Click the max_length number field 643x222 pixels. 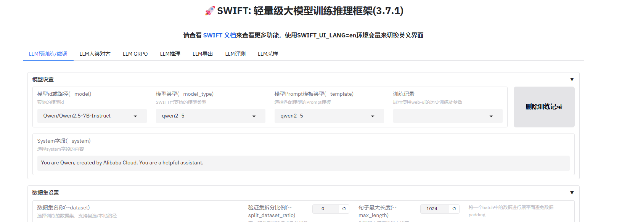point(434,209)
